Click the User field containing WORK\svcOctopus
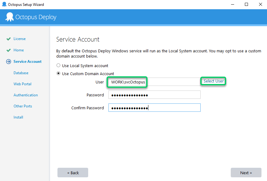 click(x=154, y=82)
